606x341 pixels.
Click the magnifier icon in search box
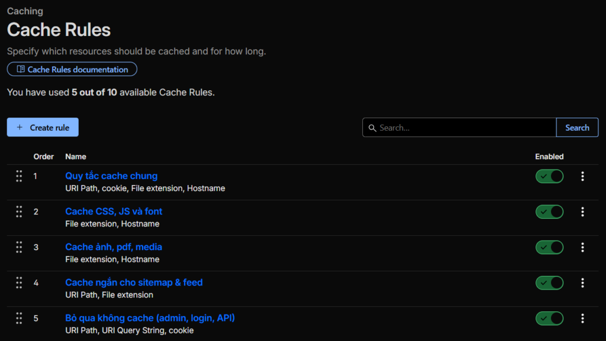[372, 128]
